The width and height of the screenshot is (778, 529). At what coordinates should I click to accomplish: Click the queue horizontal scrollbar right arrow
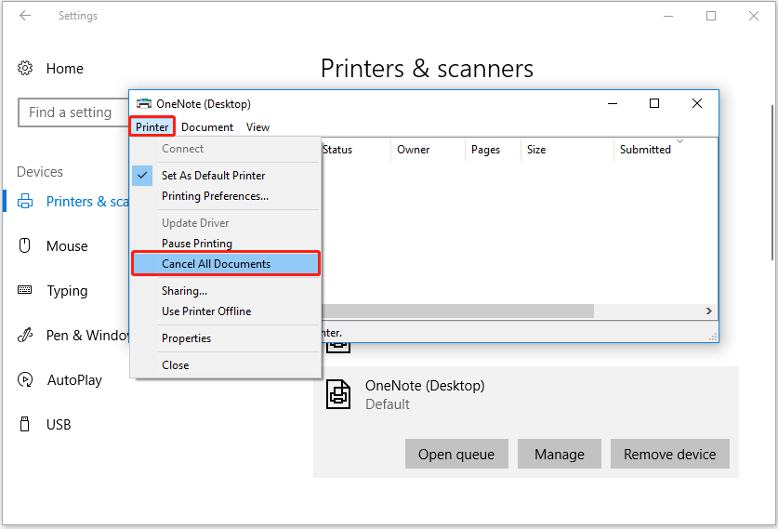tap(708, 311)
